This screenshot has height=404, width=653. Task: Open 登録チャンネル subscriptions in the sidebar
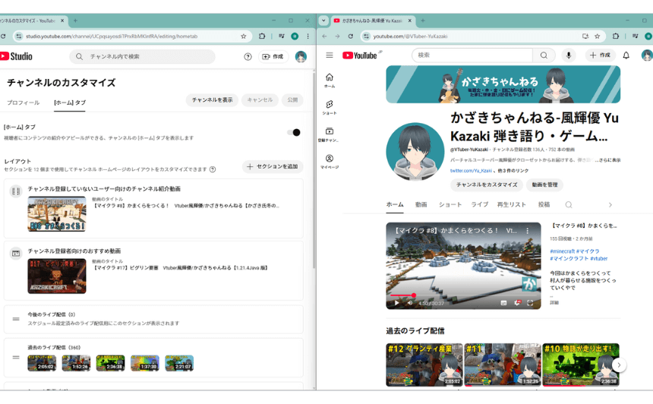(x=330, y=134)
